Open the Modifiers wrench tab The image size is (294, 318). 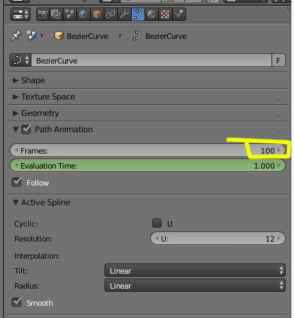(124, 14)
